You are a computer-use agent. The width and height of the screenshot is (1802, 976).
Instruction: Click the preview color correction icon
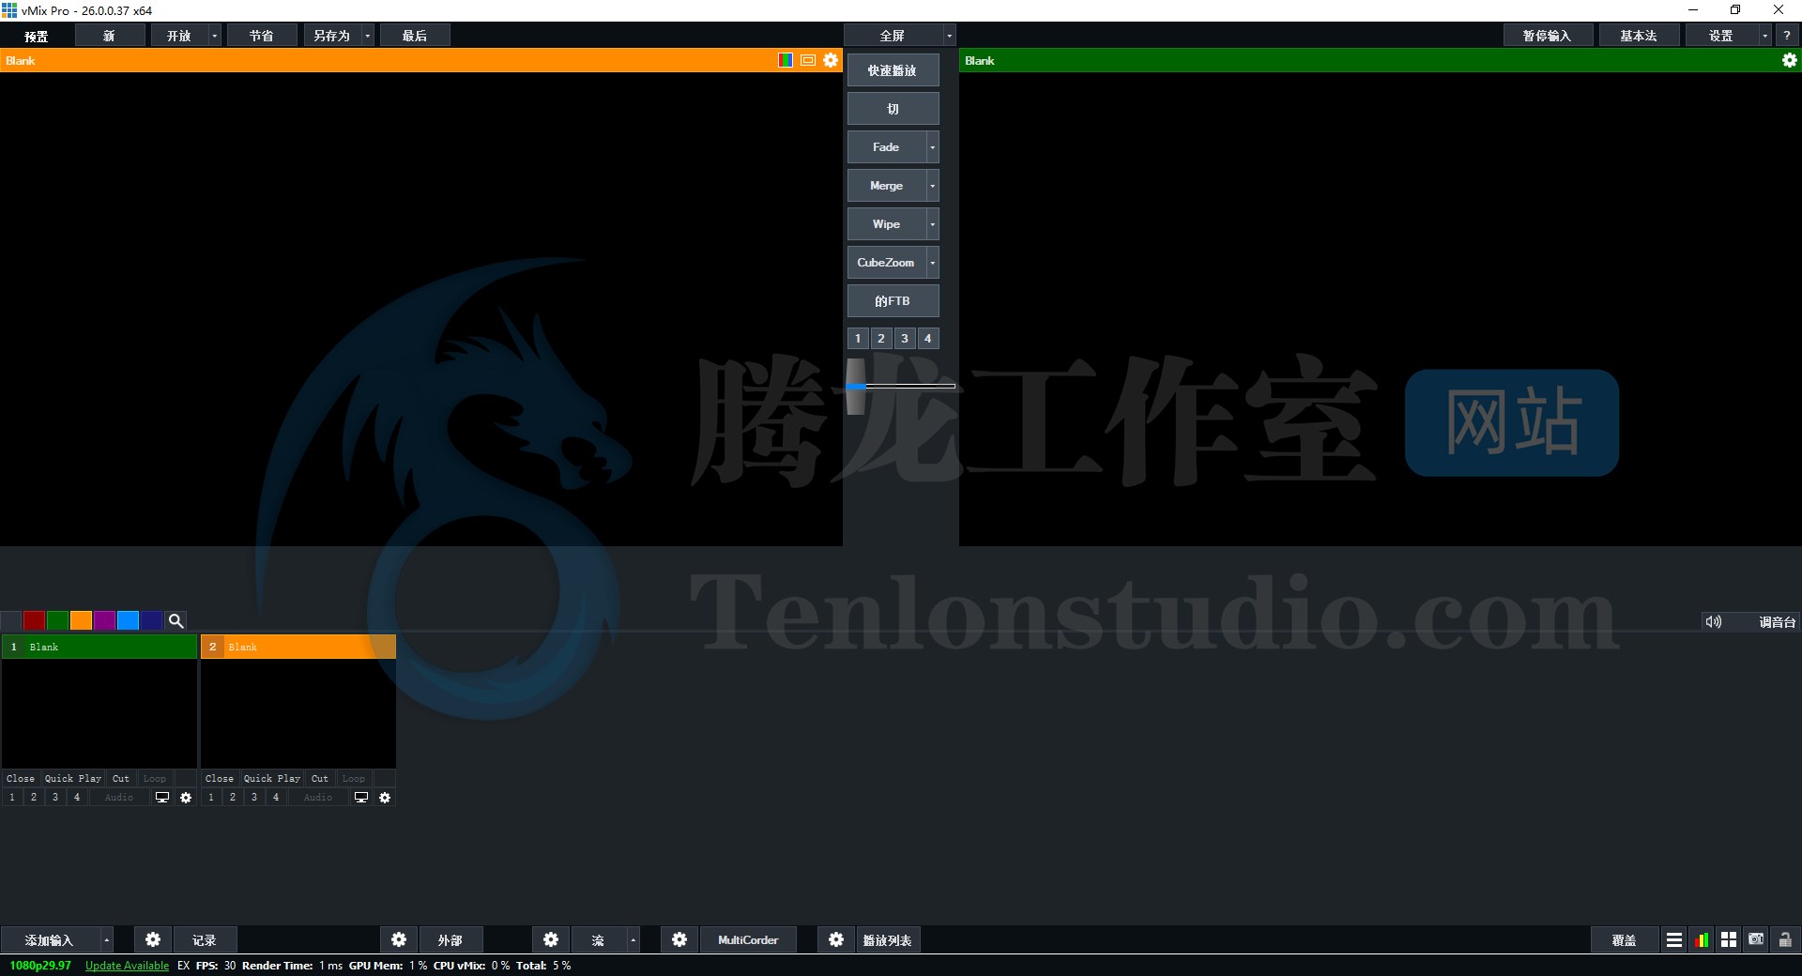pos(786,60)
